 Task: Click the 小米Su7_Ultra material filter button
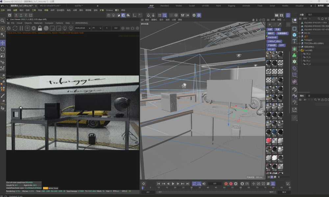pos(274,41)
